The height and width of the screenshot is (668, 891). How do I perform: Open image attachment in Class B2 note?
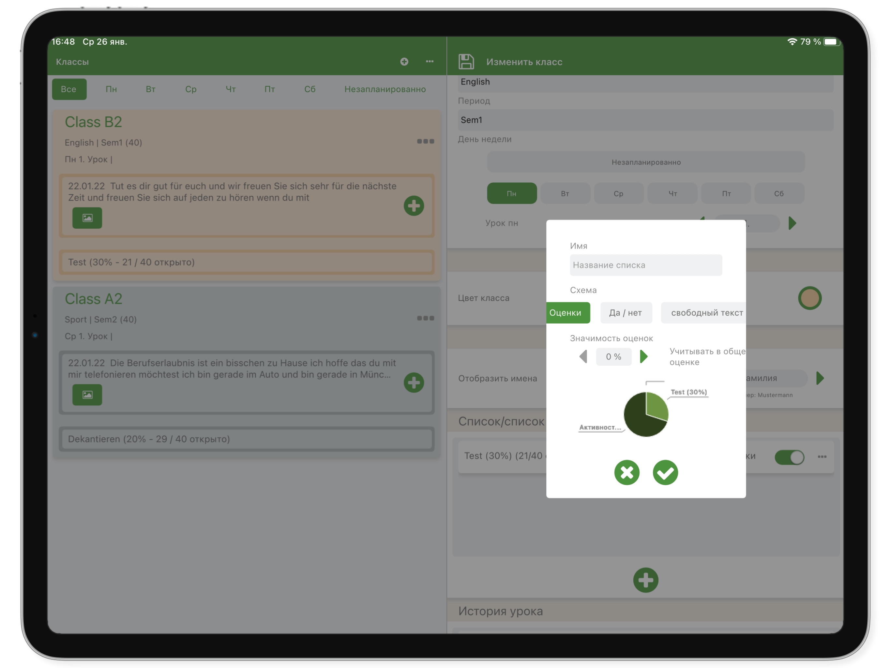(x=87, y=218)
